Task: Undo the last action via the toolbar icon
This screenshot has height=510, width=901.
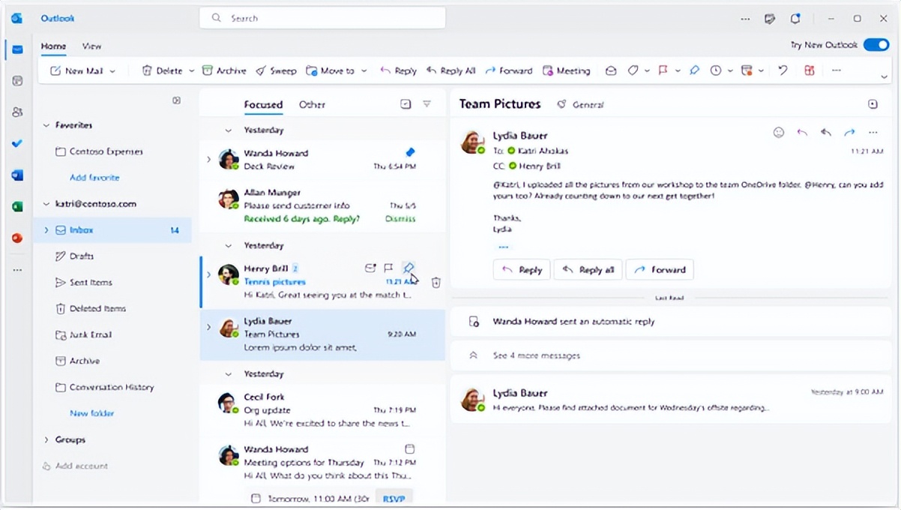Action: 783,70
